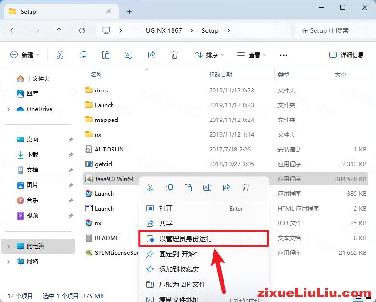Click the context menu share icon
This screenshot has width=376, height=302.
[x=226, y=188]
